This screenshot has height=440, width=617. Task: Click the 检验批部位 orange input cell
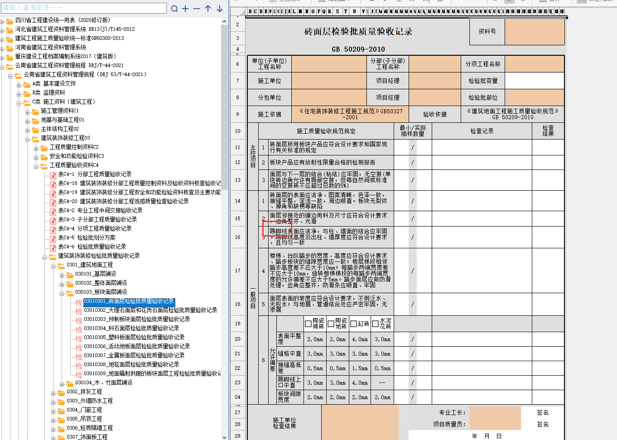(x=535, y=97)
